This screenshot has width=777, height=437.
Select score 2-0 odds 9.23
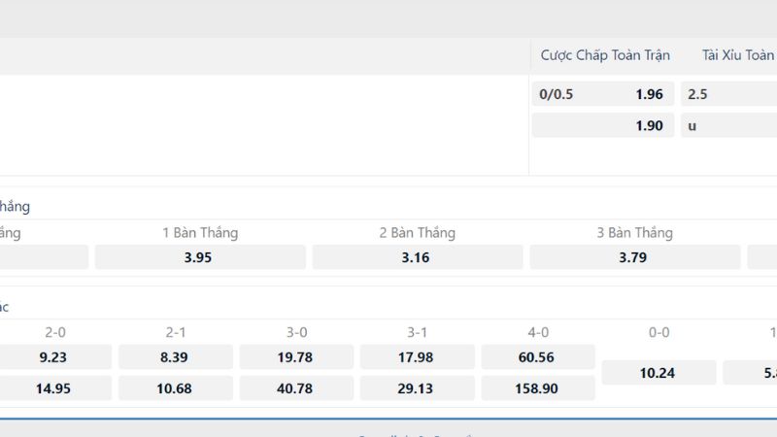pos(55,357)
